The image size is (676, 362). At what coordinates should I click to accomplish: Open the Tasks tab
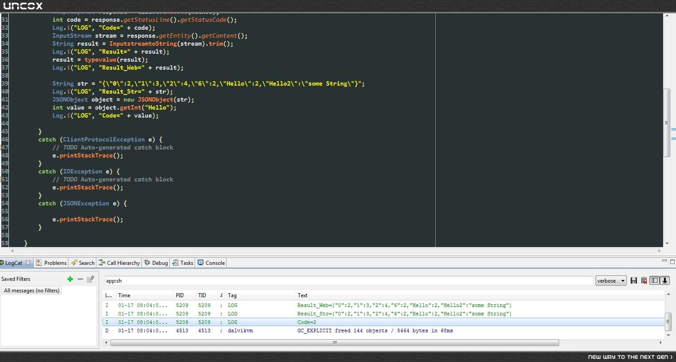[x=183, y=263]
